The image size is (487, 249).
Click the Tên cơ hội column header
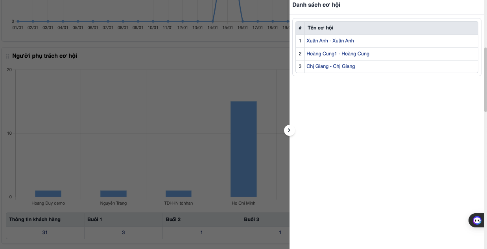click(320, 28)
